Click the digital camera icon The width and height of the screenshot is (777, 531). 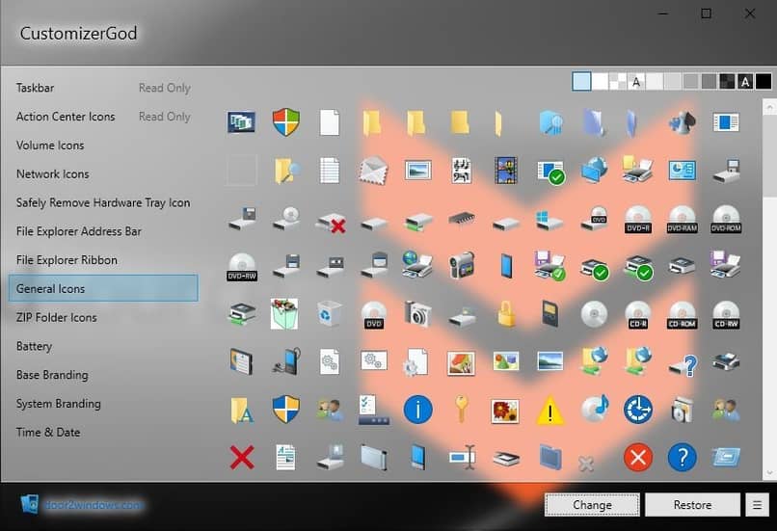pos(417,313)
